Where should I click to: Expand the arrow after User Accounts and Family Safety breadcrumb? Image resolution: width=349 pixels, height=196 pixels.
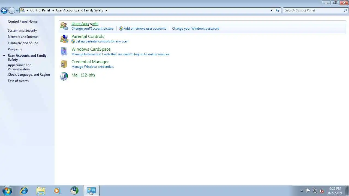tap(106, 10)
